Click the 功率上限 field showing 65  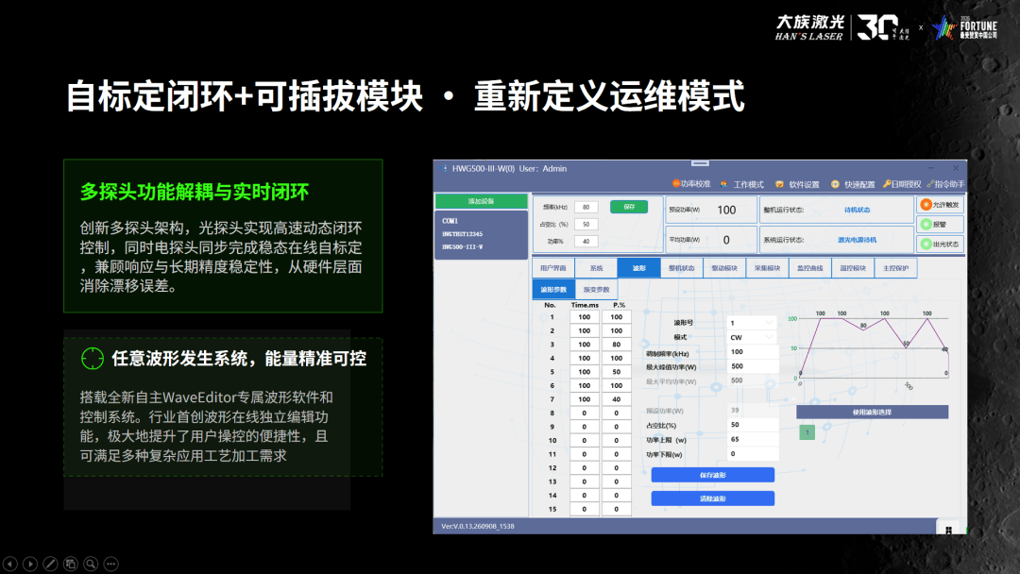pyautogui.click(x=752, y=439)
